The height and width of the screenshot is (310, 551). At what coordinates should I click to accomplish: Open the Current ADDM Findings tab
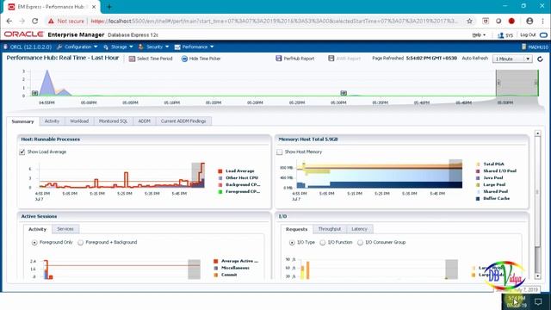[x=183, y=121]
